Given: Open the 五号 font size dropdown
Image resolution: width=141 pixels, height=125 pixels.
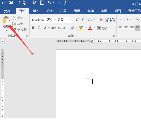Looking at the screenshot, I should pyautogui.click(x=72, y=20).
